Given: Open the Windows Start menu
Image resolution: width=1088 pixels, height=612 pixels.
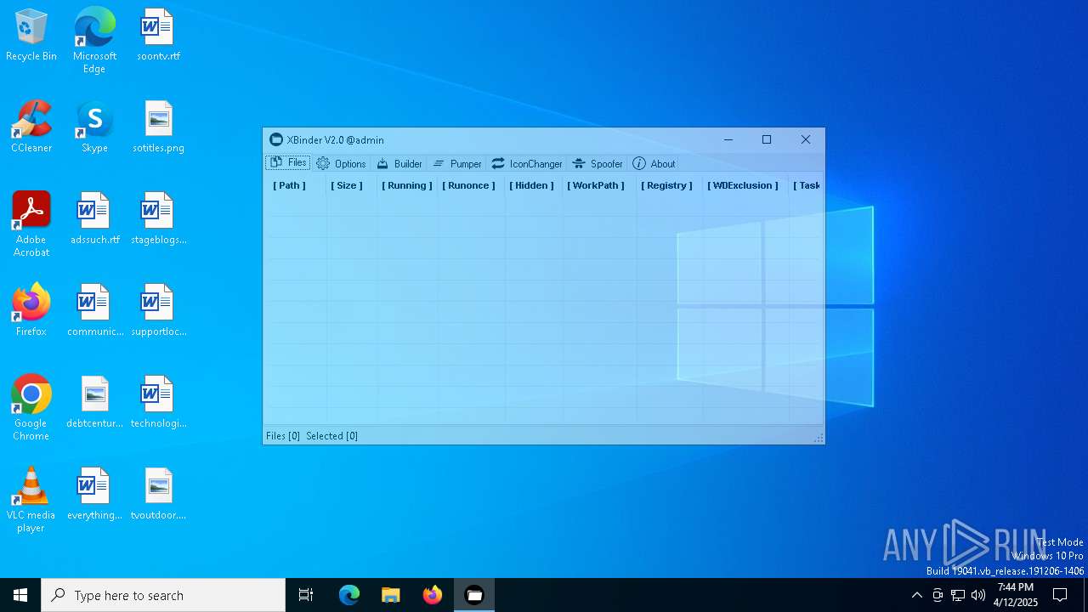Looking at the screenshot, I should pyautogui.click(x=20, y=595).
